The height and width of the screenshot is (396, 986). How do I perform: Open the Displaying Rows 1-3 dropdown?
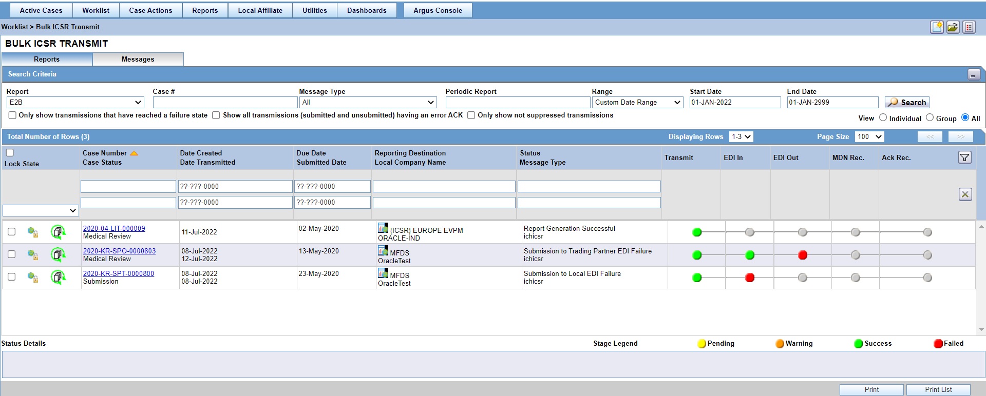point(741,137)
